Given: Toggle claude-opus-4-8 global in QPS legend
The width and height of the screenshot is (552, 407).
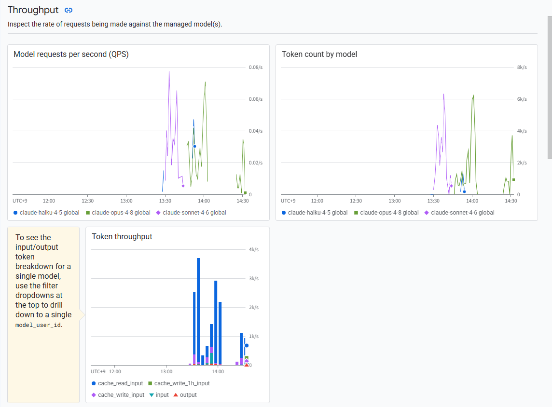Looking at the screenshot, I should [118, 213].
